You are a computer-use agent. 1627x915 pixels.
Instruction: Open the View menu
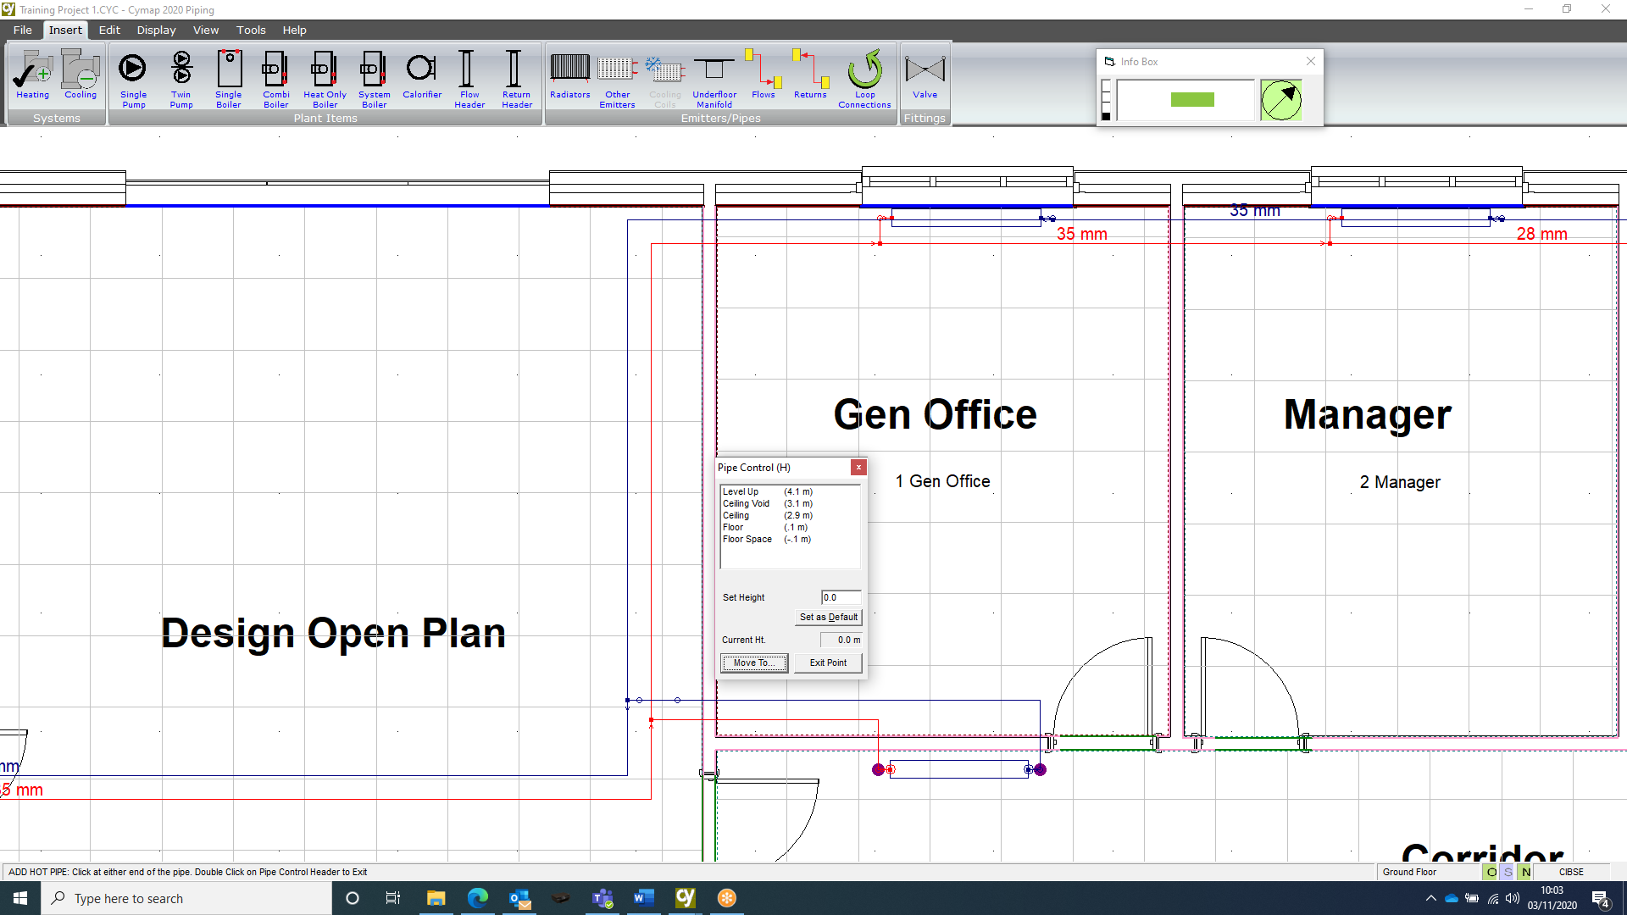point(206,30)
